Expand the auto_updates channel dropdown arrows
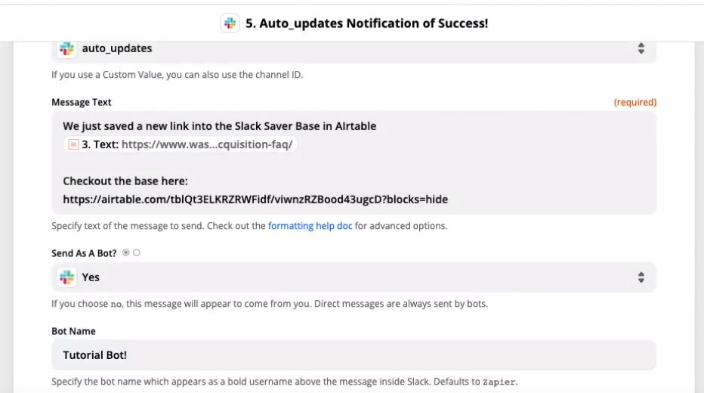 [x=641, y=48]
